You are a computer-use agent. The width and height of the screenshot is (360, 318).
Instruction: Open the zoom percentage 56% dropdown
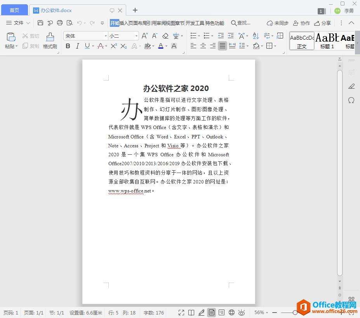(x=261, y=312)
